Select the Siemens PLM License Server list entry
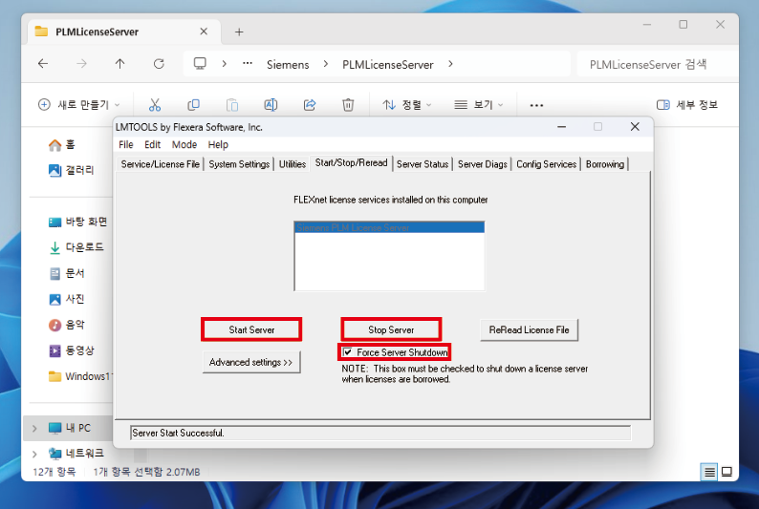 tap(389, 227)
